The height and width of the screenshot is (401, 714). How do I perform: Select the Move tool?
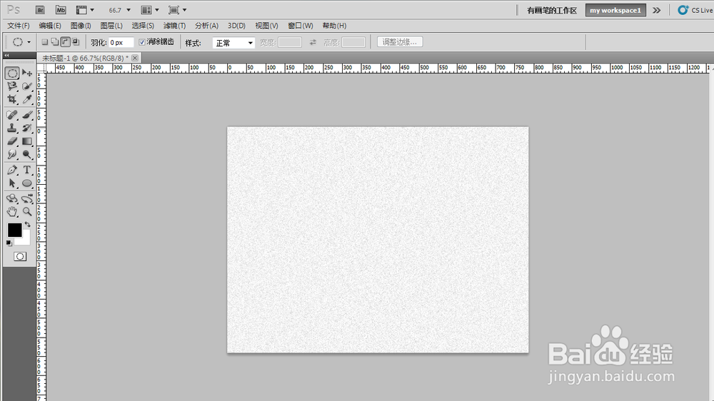[x=27, y=73]
